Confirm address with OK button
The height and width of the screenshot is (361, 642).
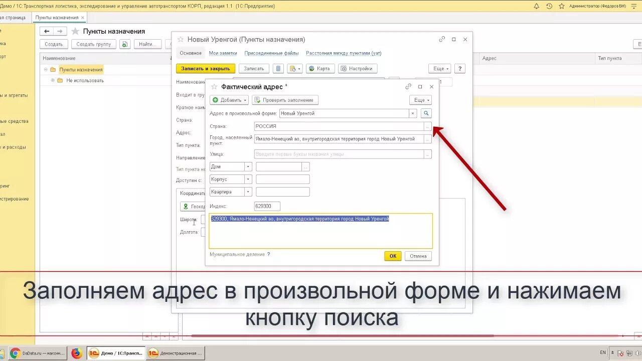[393, 256]
